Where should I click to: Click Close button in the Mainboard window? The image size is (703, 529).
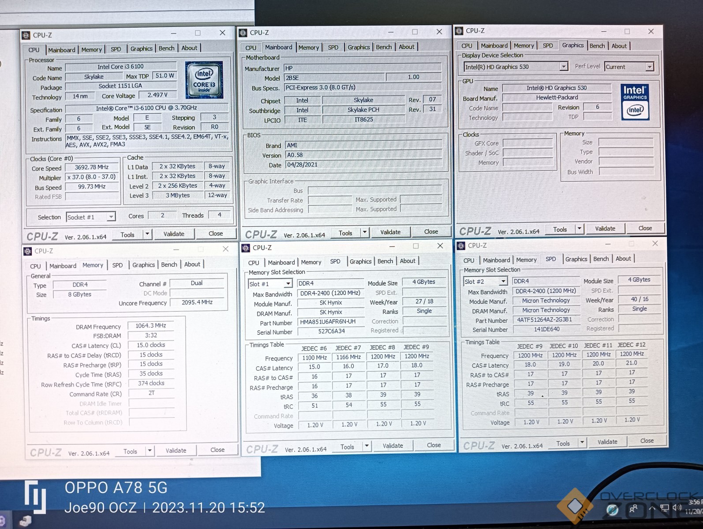[431, 231]
